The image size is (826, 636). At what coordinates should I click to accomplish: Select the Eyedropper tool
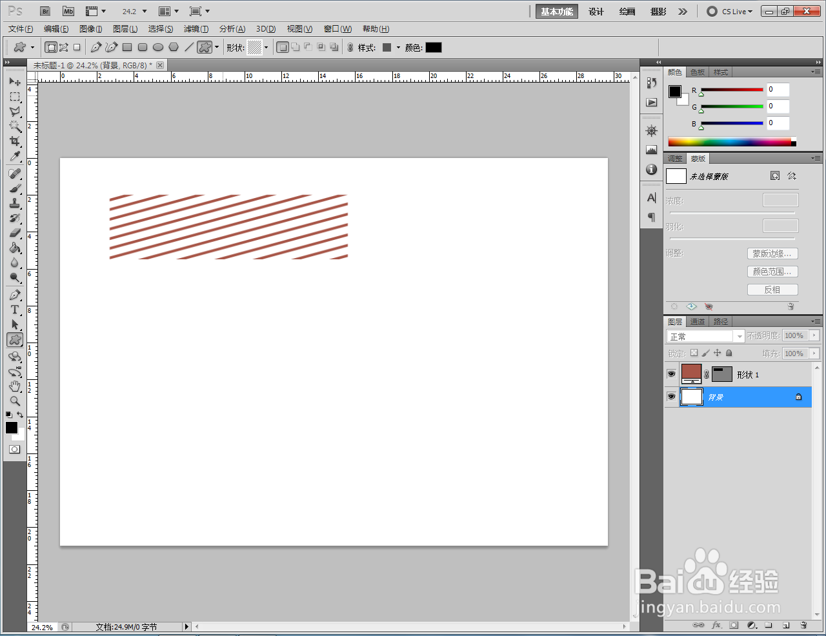point(15,156)
